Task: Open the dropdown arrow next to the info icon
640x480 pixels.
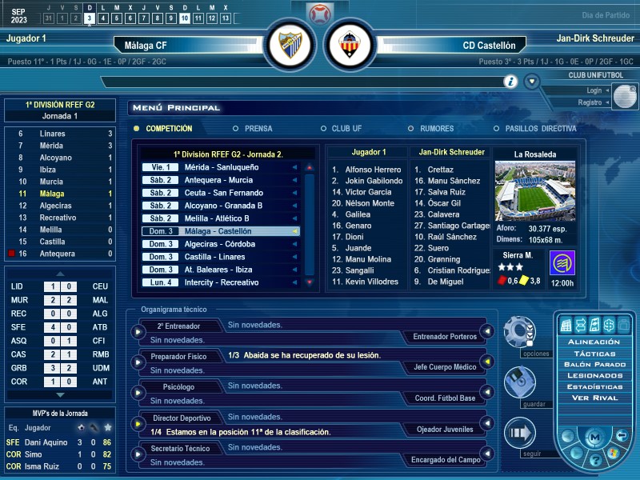Action: tap(532, 82)
